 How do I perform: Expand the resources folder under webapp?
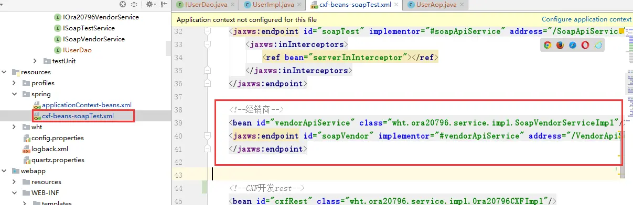pos(14,182)
